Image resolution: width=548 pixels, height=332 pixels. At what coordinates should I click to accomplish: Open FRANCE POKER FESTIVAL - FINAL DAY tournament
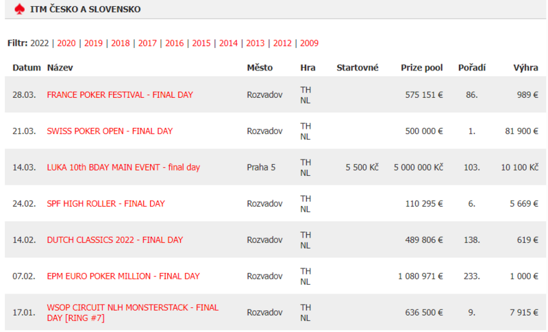[120, 95]
